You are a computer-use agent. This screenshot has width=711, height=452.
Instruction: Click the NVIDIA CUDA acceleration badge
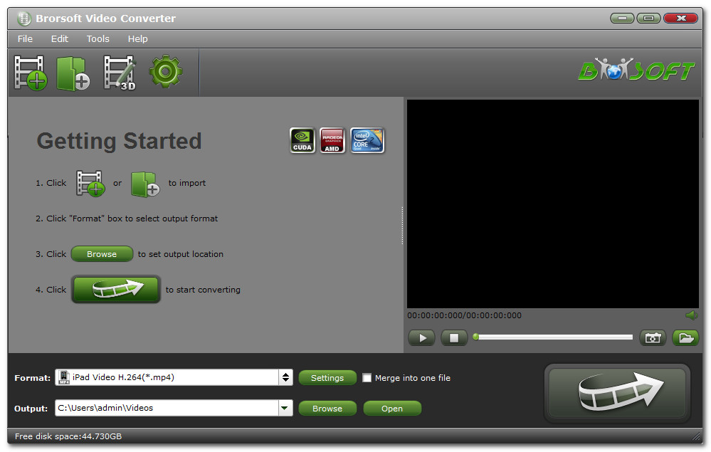[302, 140]
